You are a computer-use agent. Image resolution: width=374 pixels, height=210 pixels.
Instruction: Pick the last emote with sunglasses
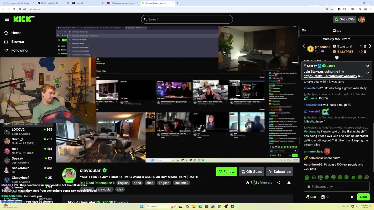(x=367, y=177)
